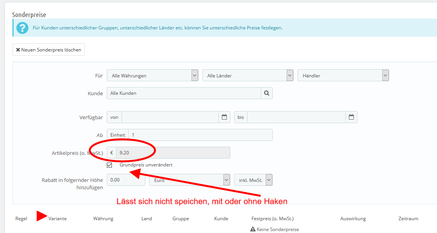The image size is (437, 233).
Task: Click the Grundpreis unverändert label
Action: pos(146,165)
